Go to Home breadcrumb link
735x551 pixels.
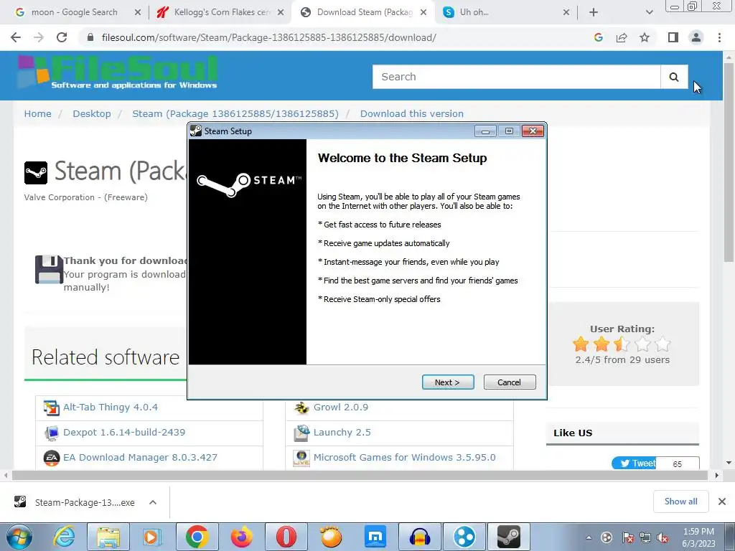[37, 114]
